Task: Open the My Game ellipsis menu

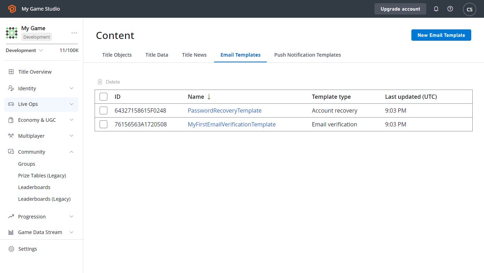Action: point(74,33)
